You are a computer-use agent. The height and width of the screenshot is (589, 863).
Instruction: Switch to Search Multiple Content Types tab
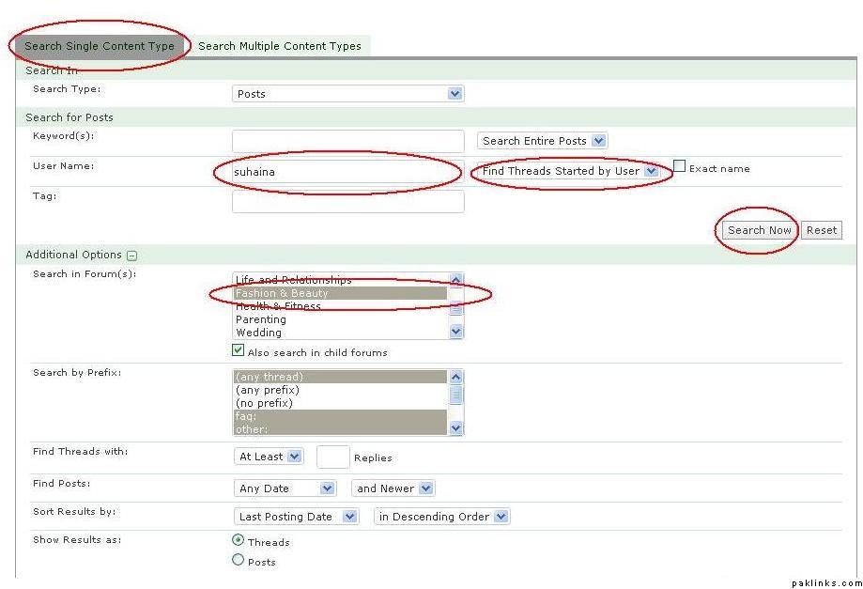point(280,46)
